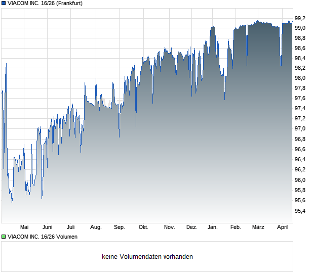Screen dimensions: 314x276
Task: Click the 97,8 price axis value
Action: (300, 88)
